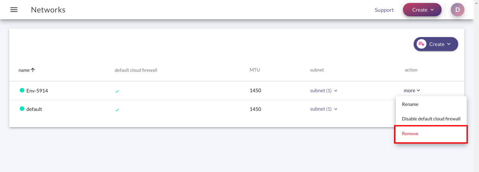Choose Disable default cloud firewall
This screenshot has width=479, height=172.
[x=431, y=119]
